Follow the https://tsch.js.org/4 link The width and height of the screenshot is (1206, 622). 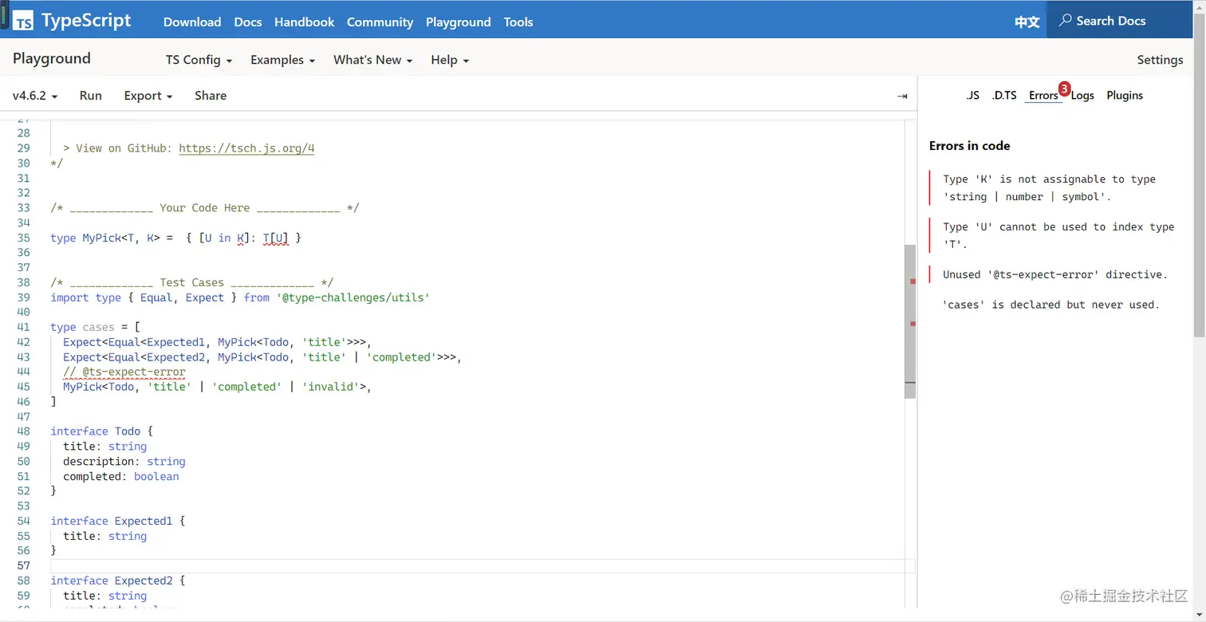tap(246, 148)
